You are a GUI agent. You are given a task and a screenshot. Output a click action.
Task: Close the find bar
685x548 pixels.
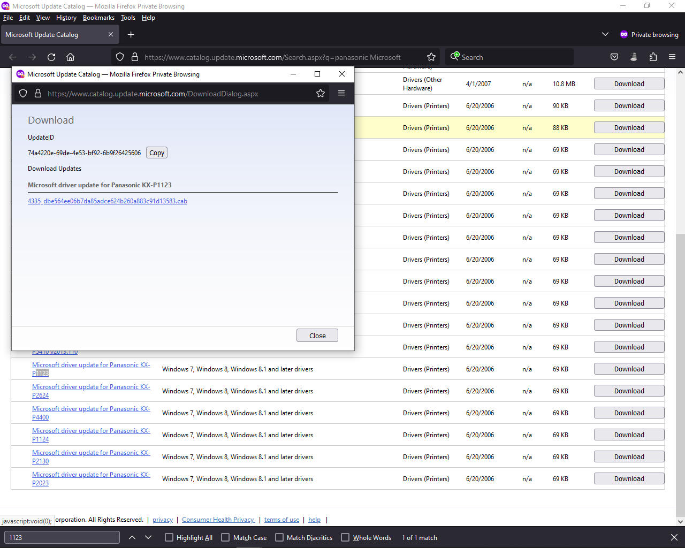(x=674, y=537)
